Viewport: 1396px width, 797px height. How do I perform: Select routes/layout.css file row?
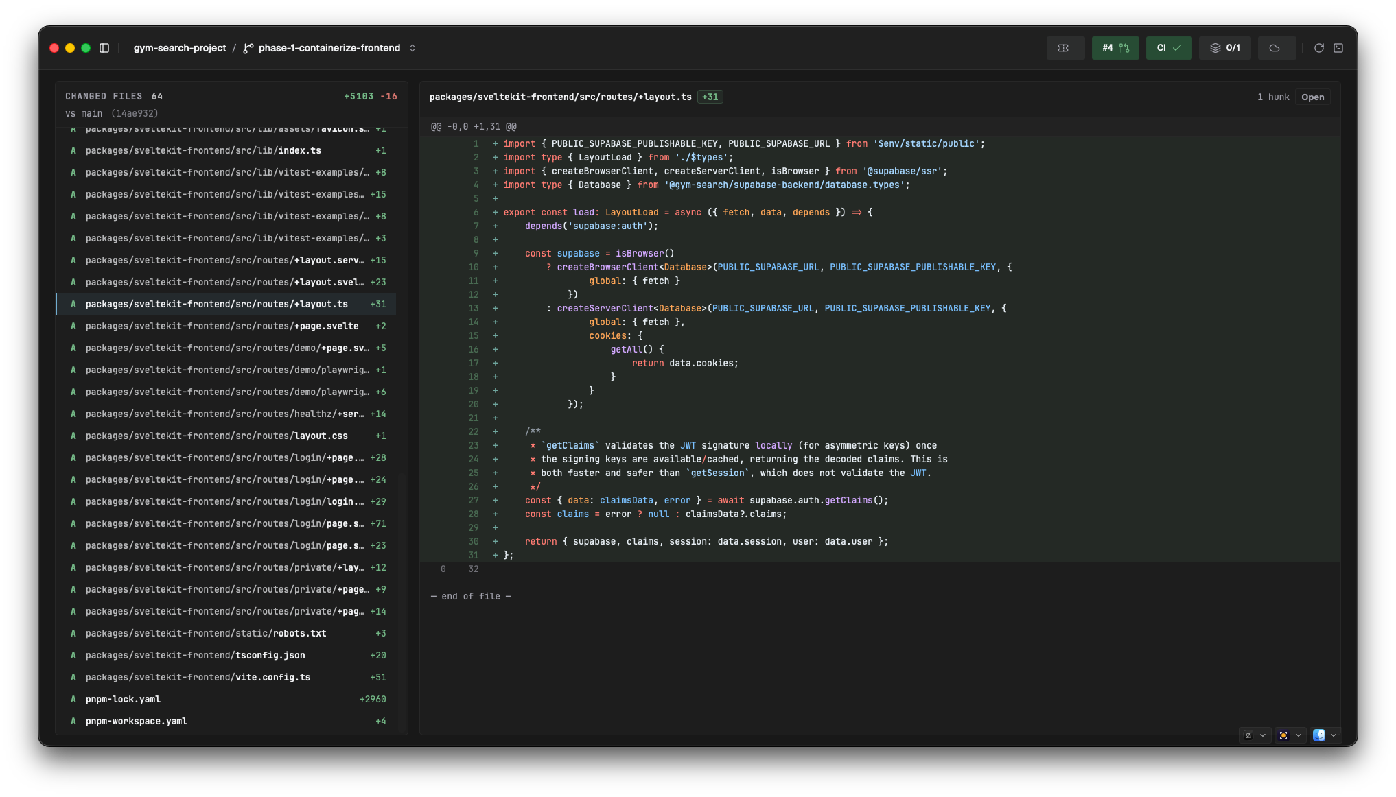(226, 436)
